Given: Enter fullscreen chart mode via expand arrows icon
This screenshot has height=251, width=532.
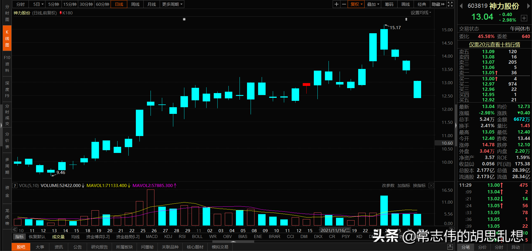Looking at the screenshot, I should pyautogui.click(x=450, y=4).
